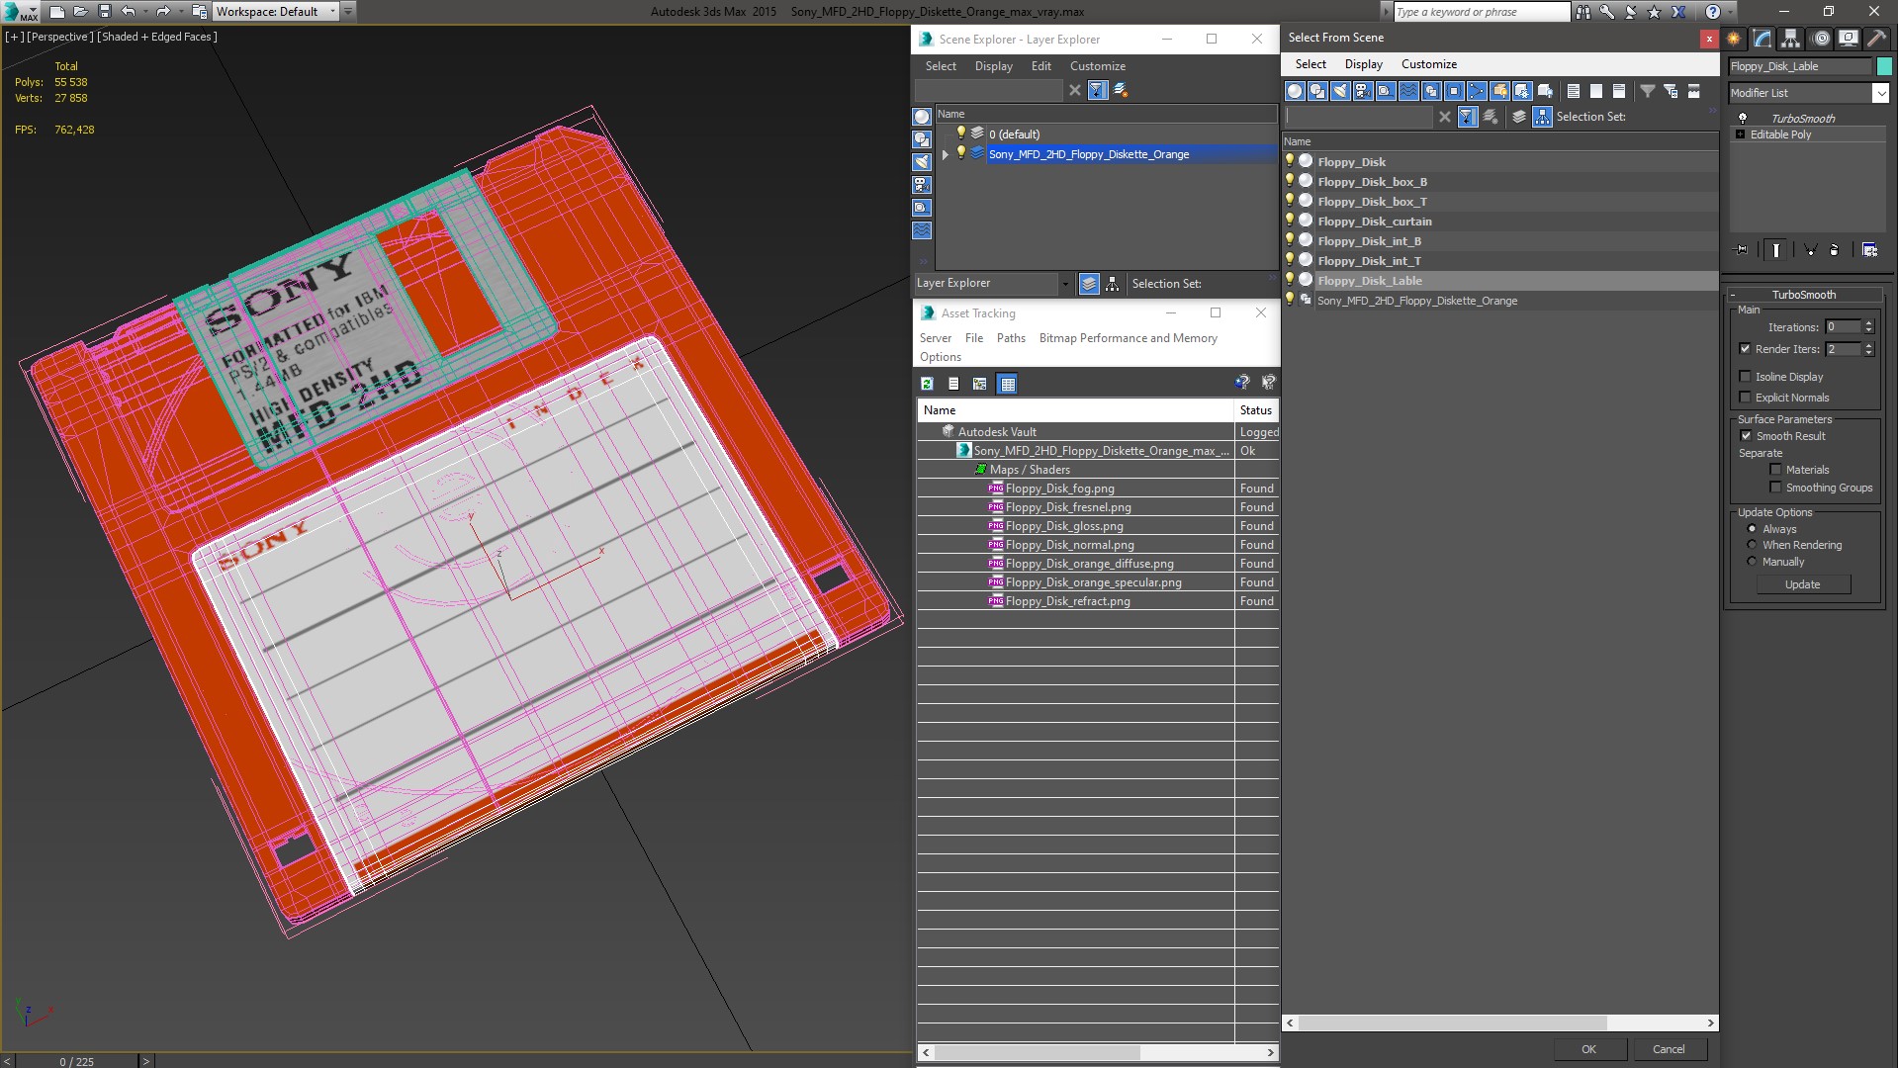Expand the Editable Poly stack entry
The height and width of the screenshot is (1068, 1898).
click(x=1740, y=134)
